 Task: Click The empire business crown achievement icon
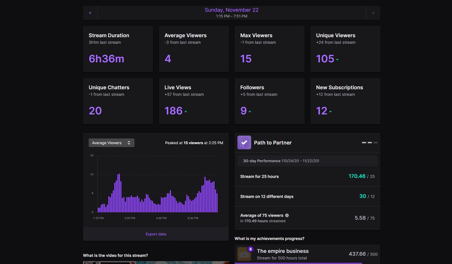[244, 254]
